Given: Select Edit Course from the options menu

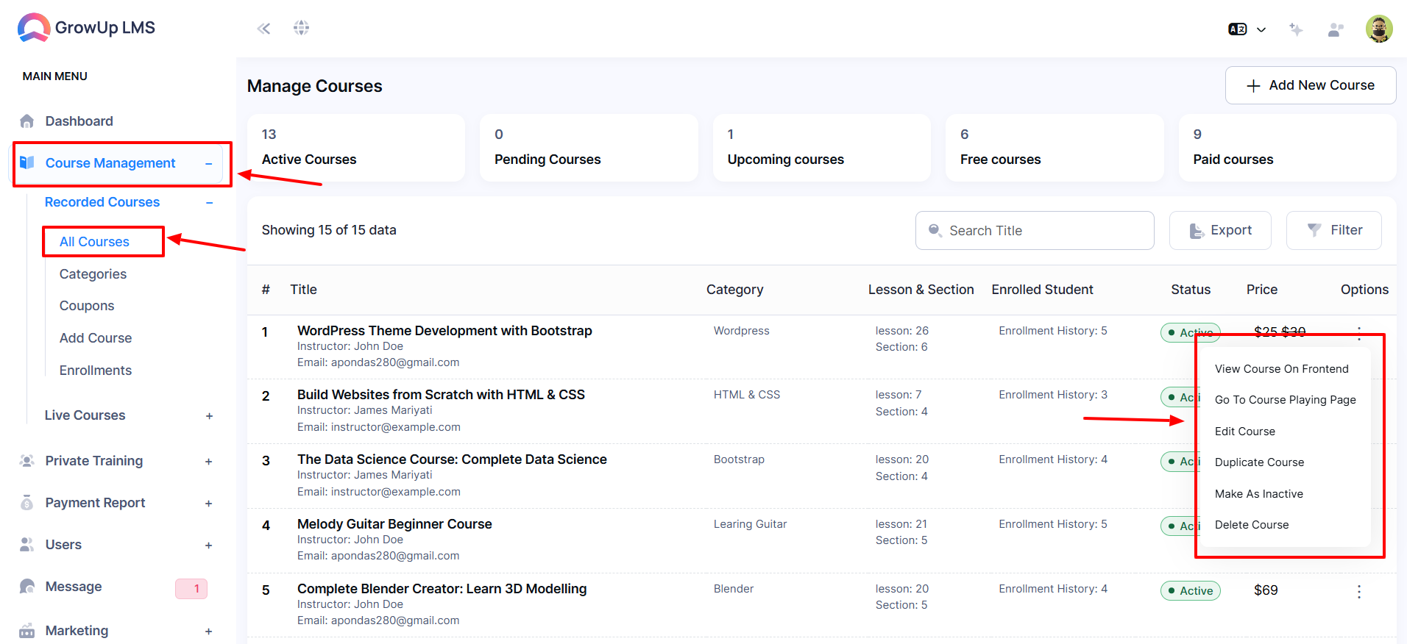Looking at the screenshot, I should tap(1244, 432).
